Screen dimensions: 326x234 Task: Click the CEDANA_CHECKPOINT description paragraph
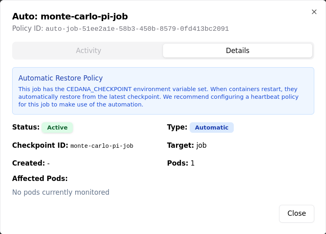158,97
